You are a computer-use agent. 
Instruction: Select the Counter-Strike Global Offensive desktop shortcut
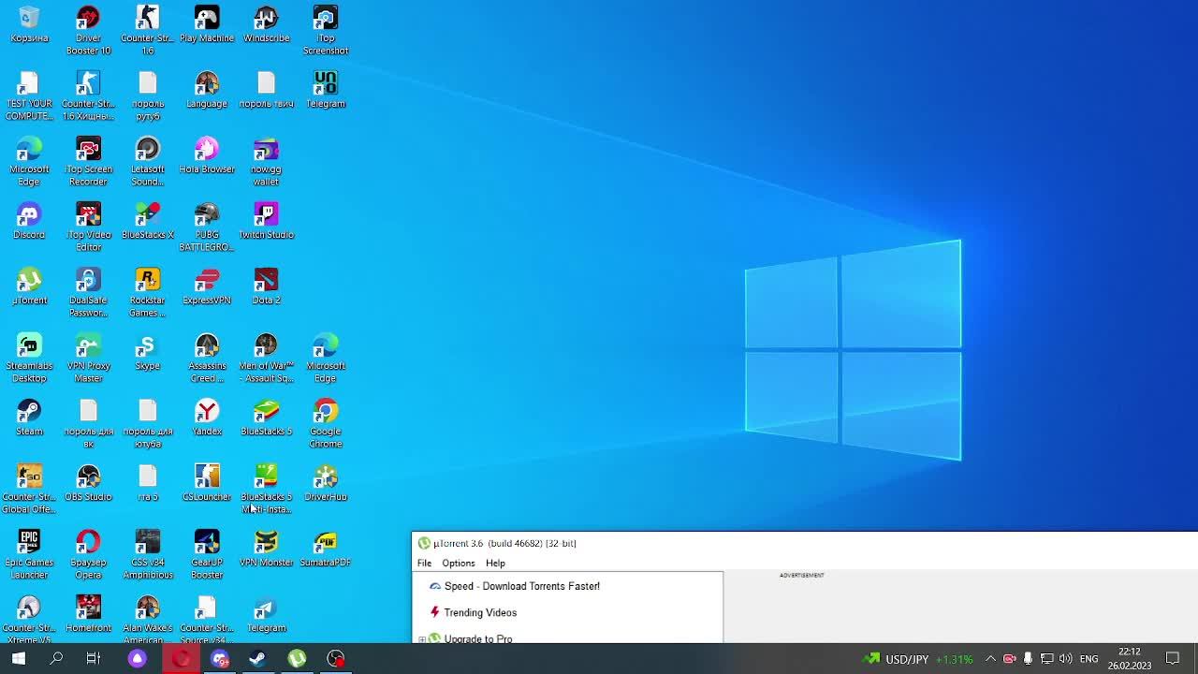[x=29, y=489]
